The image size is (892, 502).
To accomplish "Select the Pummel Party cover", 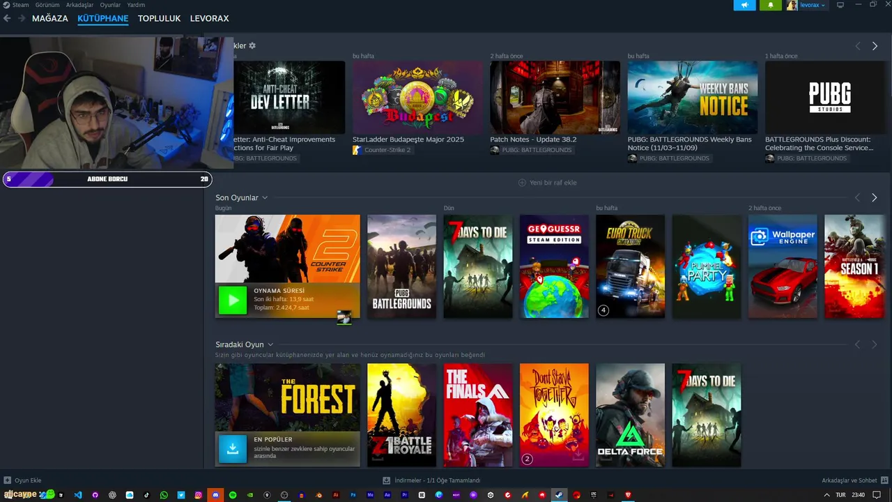I will point(707,266).
